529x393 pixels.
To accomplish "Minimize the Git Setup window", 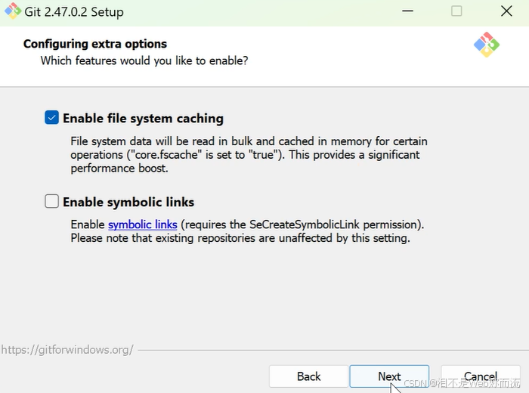I will pyautogui.click(x=407, y=11).
